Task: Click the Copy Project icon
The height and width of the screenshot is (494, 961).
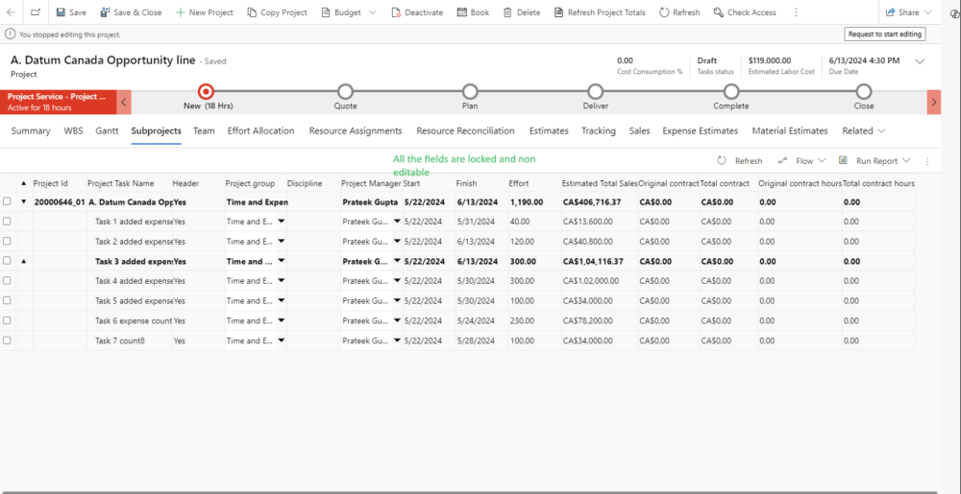Action: [252, 12]
